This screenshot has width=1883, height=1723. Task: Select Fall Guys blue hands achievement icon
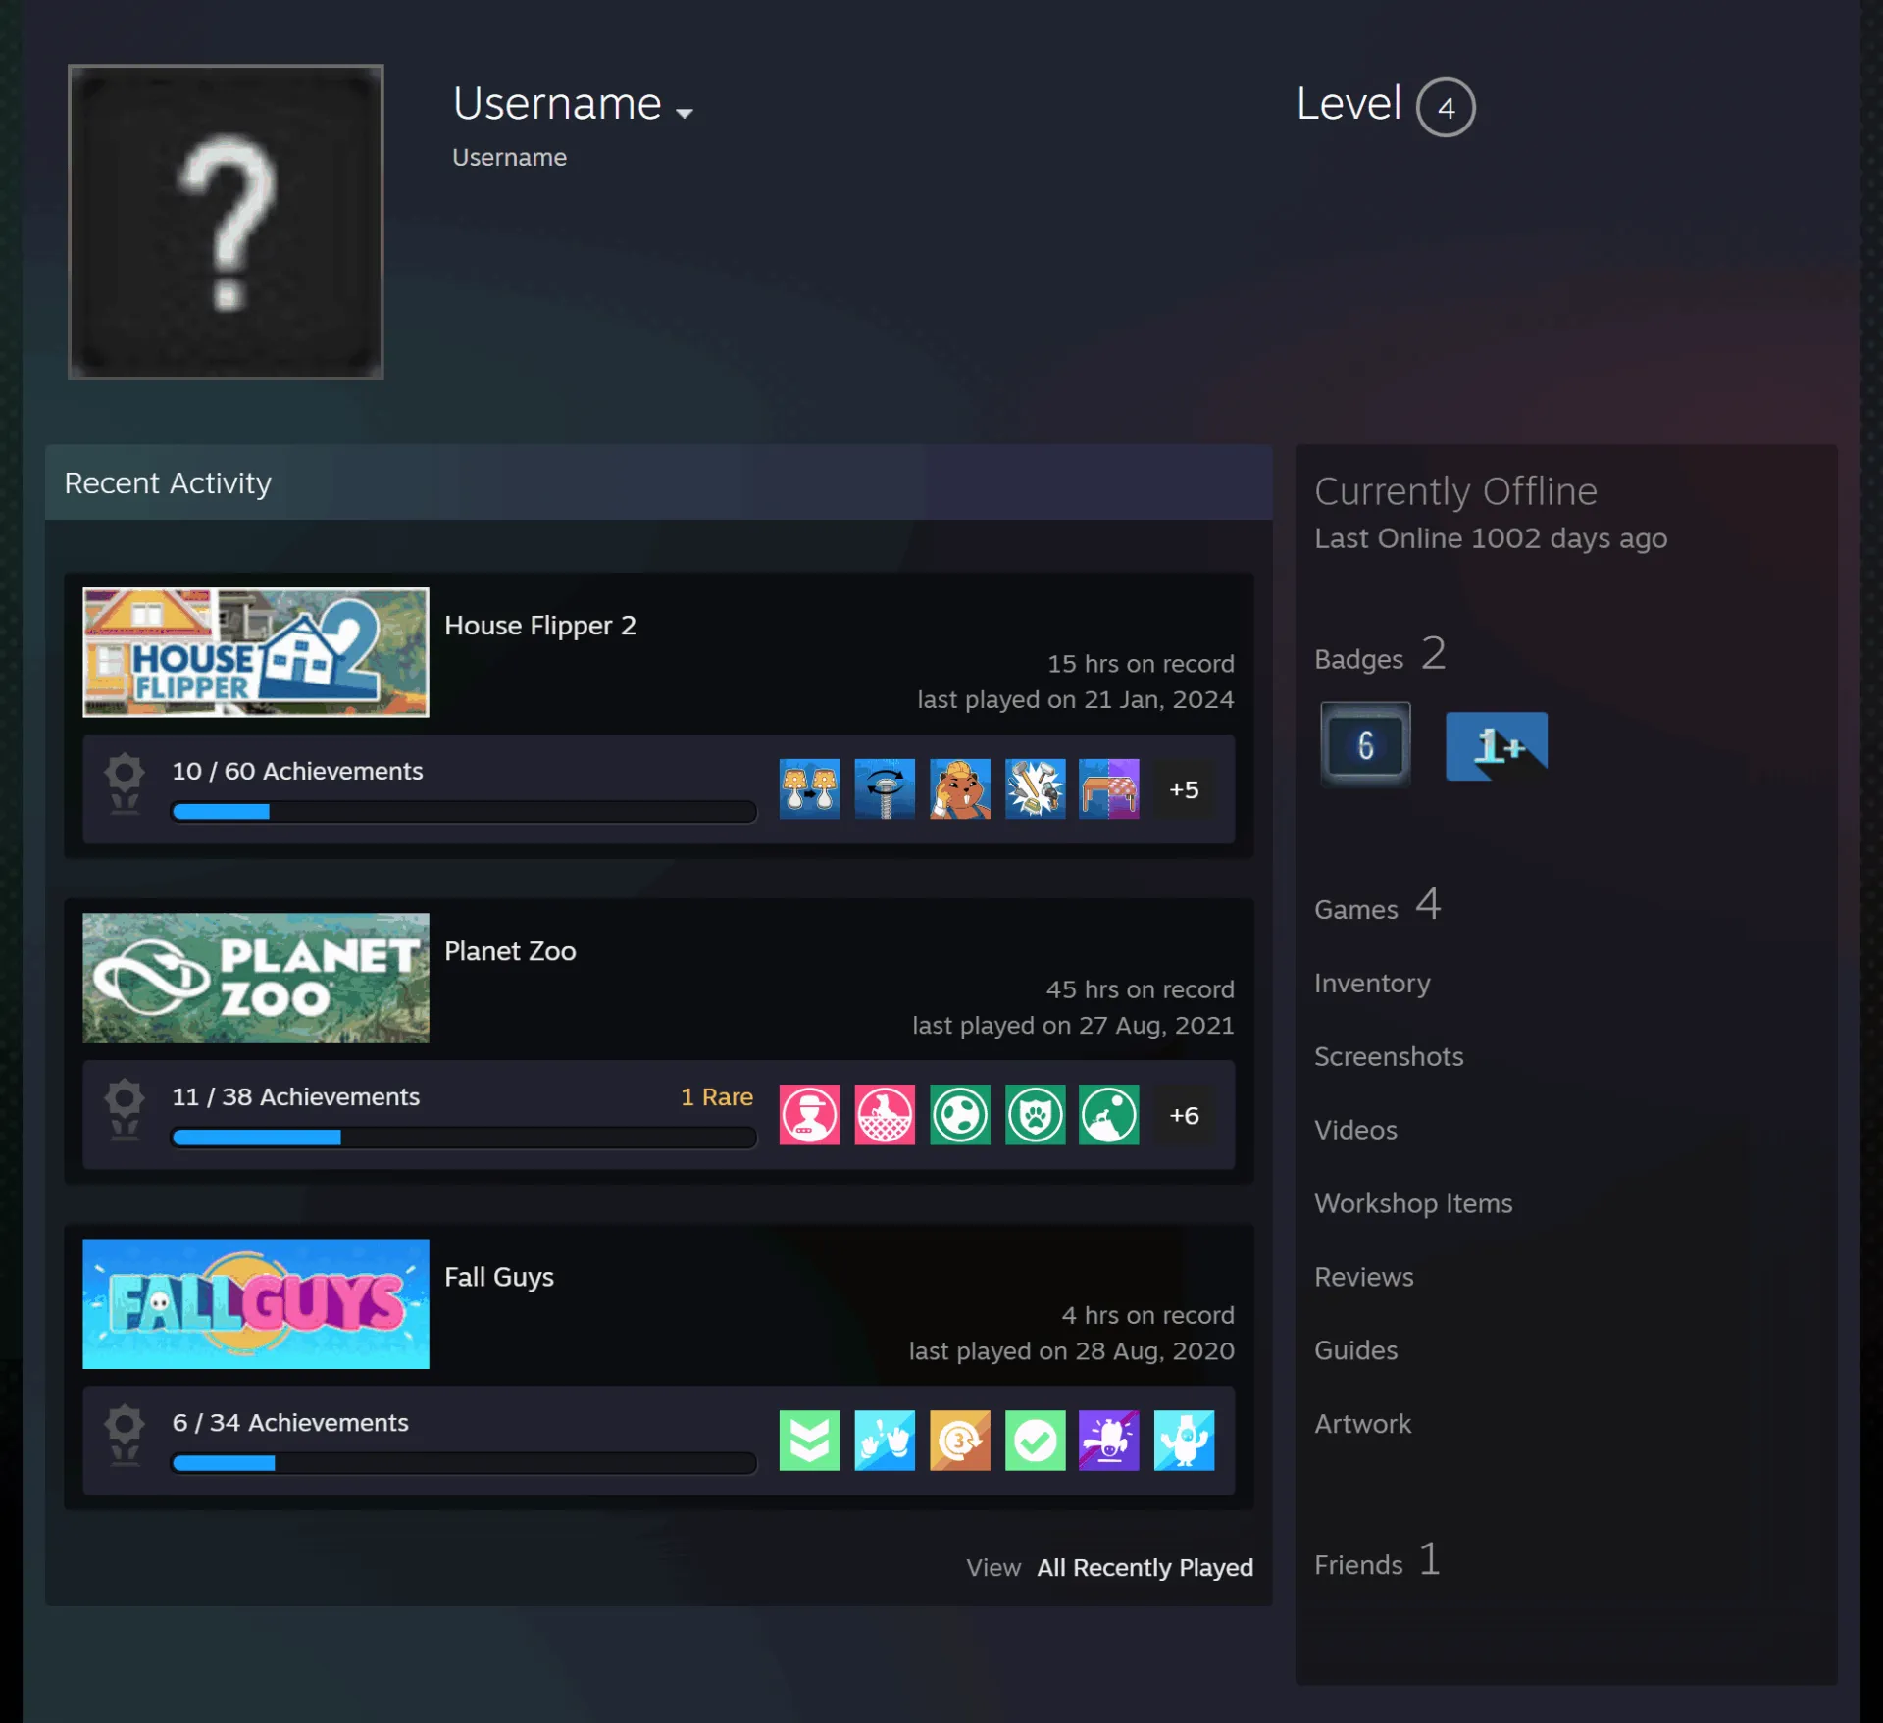pyautogui.click(x=885, y=1440)
